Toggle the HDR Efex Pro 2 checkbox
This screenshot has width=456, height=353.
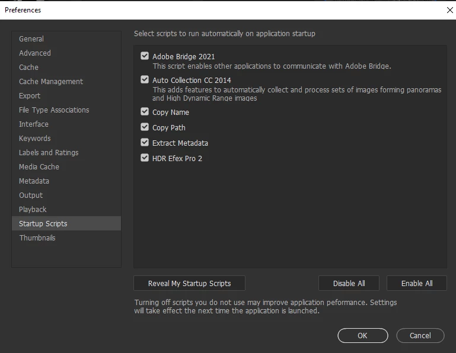[x=145, y=158]
